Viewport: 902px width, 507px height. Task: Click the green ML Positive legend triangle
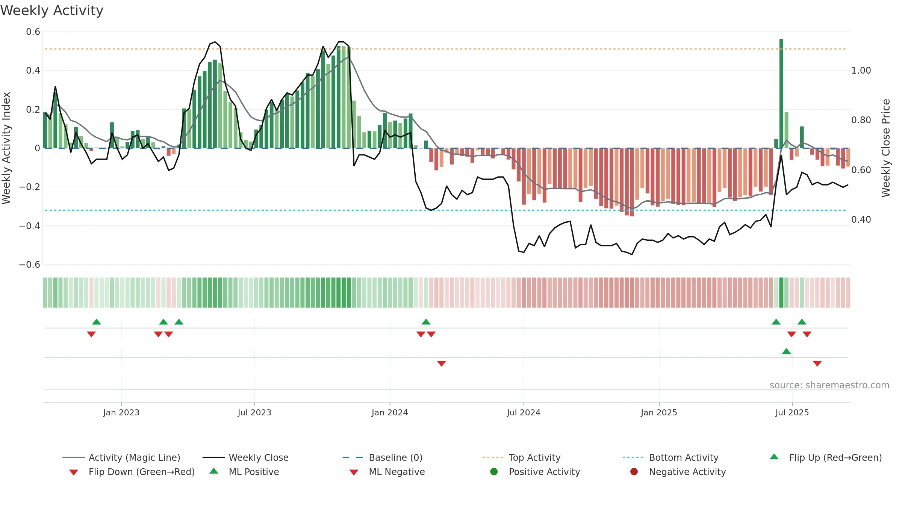pyautogui.click(x=214, y=471)
